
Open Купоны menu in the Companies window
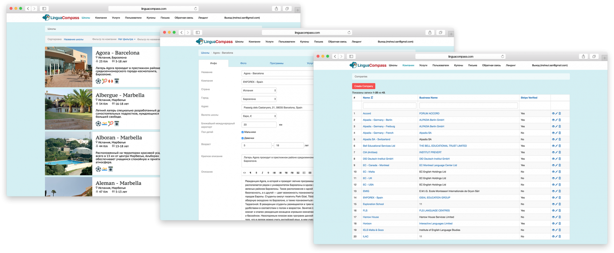(459, 66)
